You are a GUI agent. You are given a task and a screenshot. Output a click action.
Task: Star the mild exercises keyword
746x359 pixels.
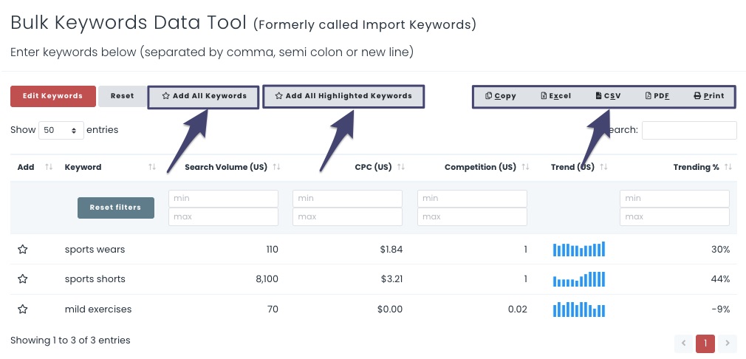[23, 310]
